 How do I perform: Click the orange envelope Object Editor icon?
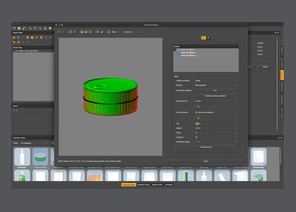[28, 37]
